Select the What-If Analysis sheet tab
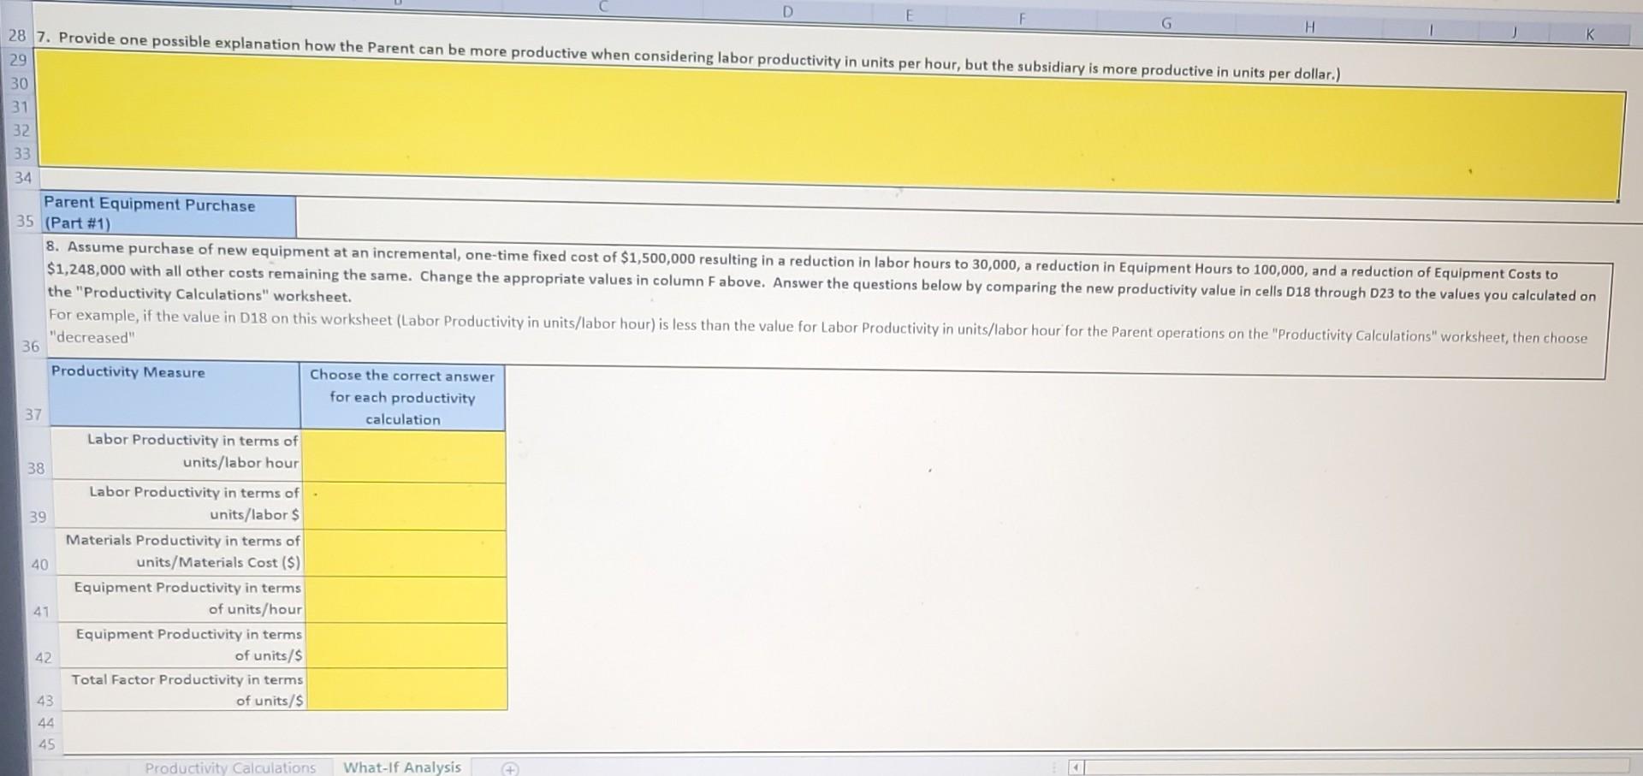 coord(402,767)
